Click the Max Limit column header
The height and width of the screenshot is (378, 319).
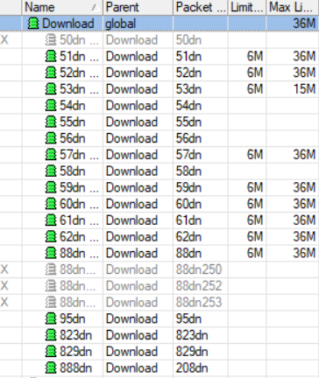tap(293, 7)
